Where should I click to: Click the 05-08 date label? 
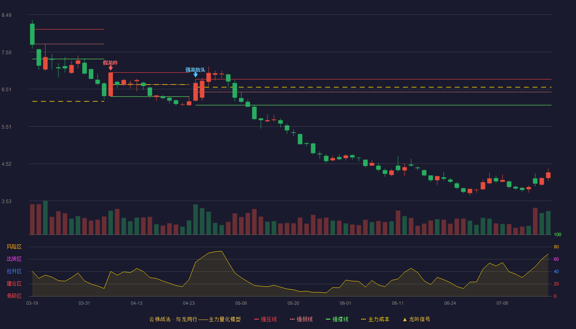click(x=241, y=303)
